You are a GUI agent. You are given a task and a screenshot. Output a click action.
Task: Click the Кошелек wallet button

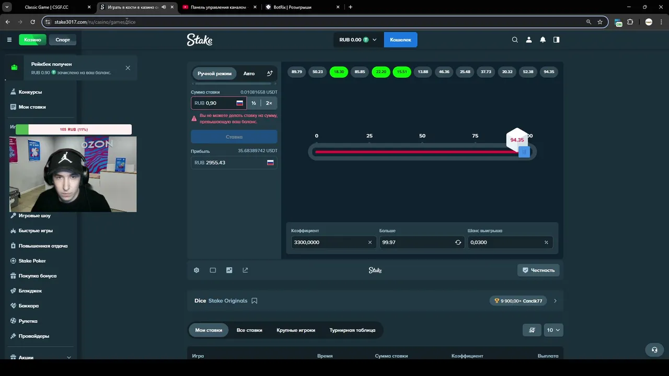[x=400, y=40]
